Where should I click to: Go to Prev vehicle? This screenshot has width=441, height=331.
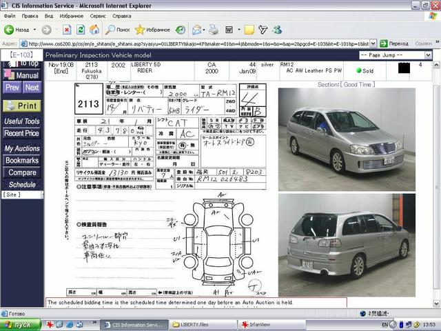(x=12, y=88)
